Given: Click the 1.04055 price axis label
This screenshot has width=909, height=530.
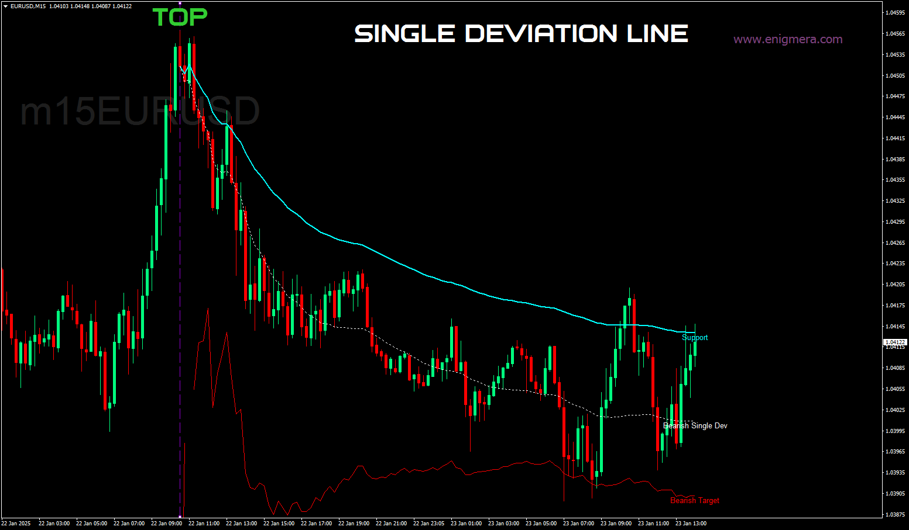Looking at the screenshot, I should pyautogui.click(x=896, y=389).
